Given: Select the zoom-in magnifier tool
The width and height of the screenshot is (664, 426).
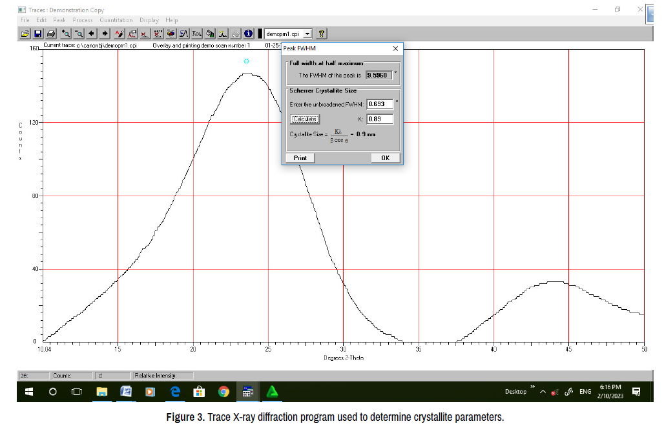Looking at the screenshot, I should coord(65,34).
